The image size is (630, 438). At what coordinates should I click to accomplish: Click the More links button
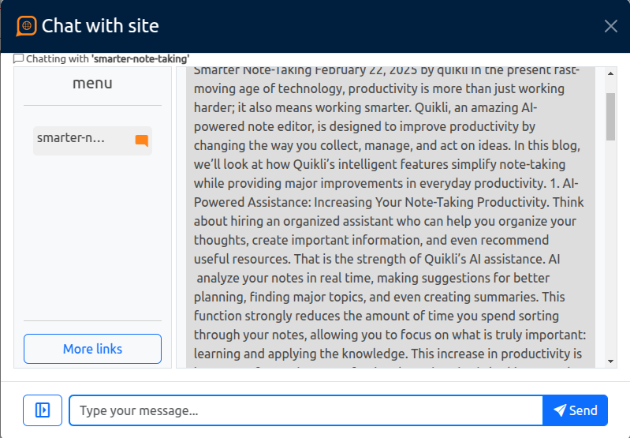(92, 349)
